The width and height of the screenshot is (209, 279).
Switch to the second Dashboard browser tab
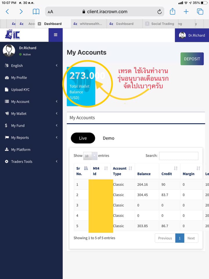coord(125,24)
